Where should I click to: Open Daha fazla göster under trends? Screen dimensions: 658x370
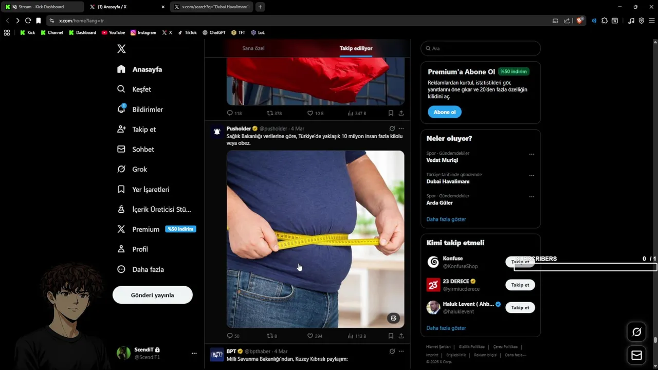pyautogui.click(x=446, y=219)
